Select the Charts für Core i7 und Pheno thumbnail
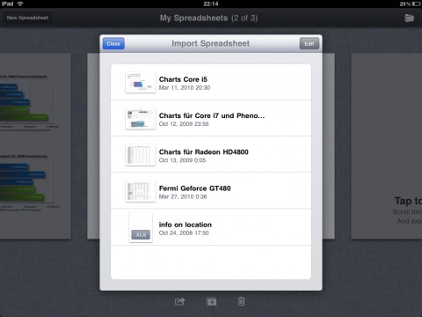The width and height of the screenshot is (422, 317). 141,119
